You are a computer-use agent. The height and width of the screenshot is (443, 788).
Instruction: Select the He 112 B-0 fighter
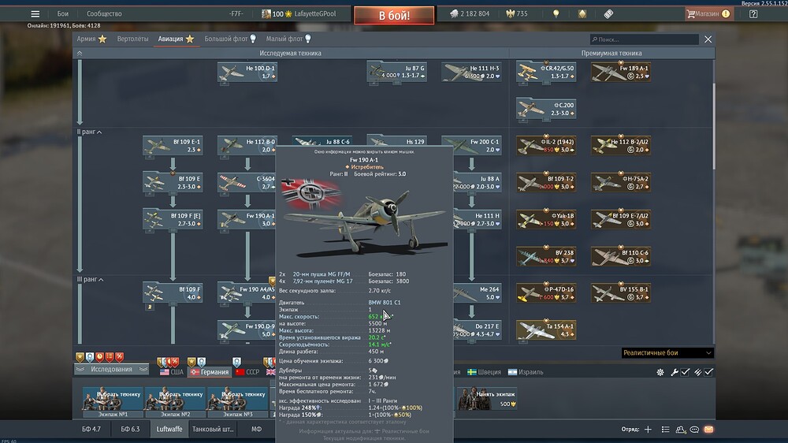pyautogui.click(x=247, y=146)
